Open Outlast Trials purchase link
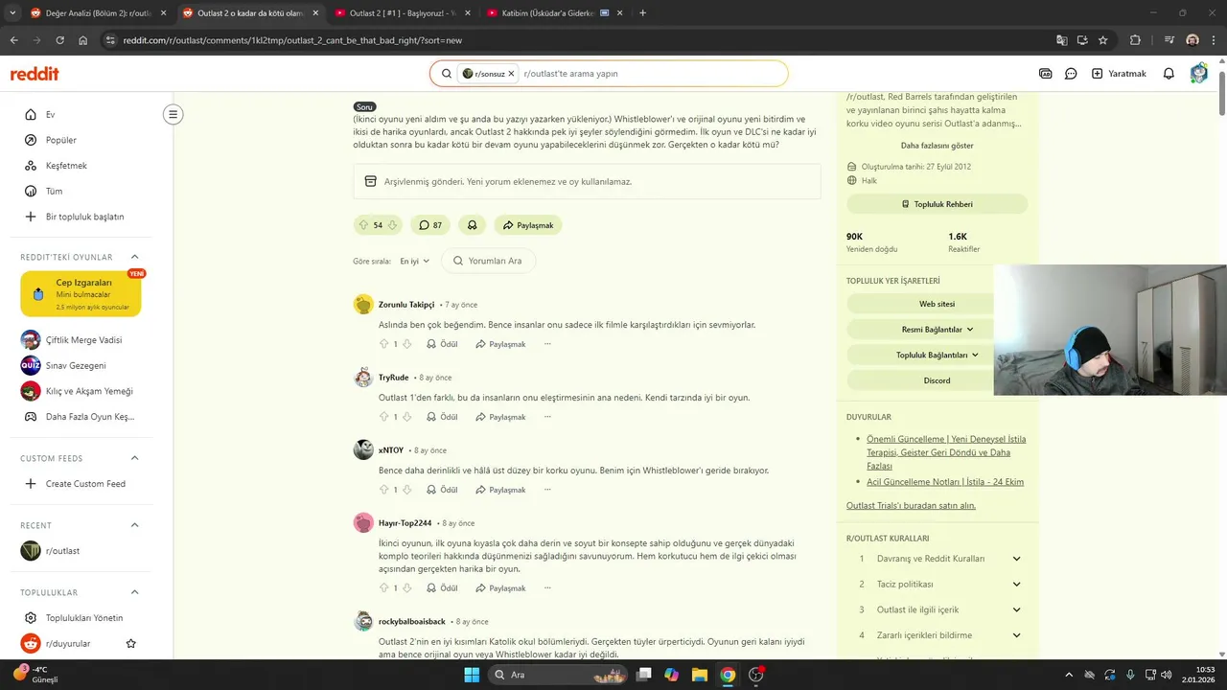 911,505
